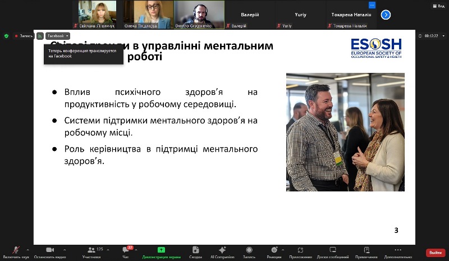
Task: Expand the participants options arrow
Action: pyautogui.click(x=108, y=250)
